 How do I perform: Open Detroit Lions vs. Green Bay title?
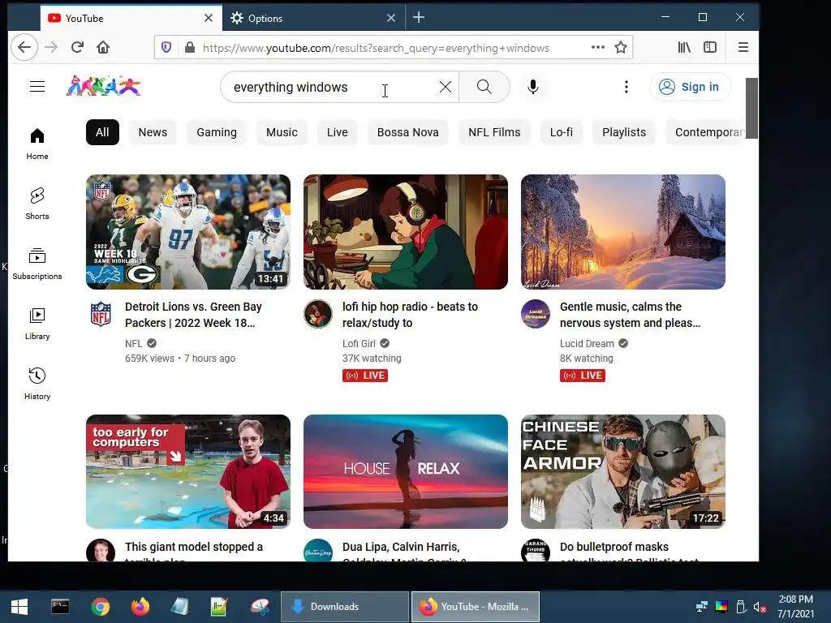coord(193,315)
